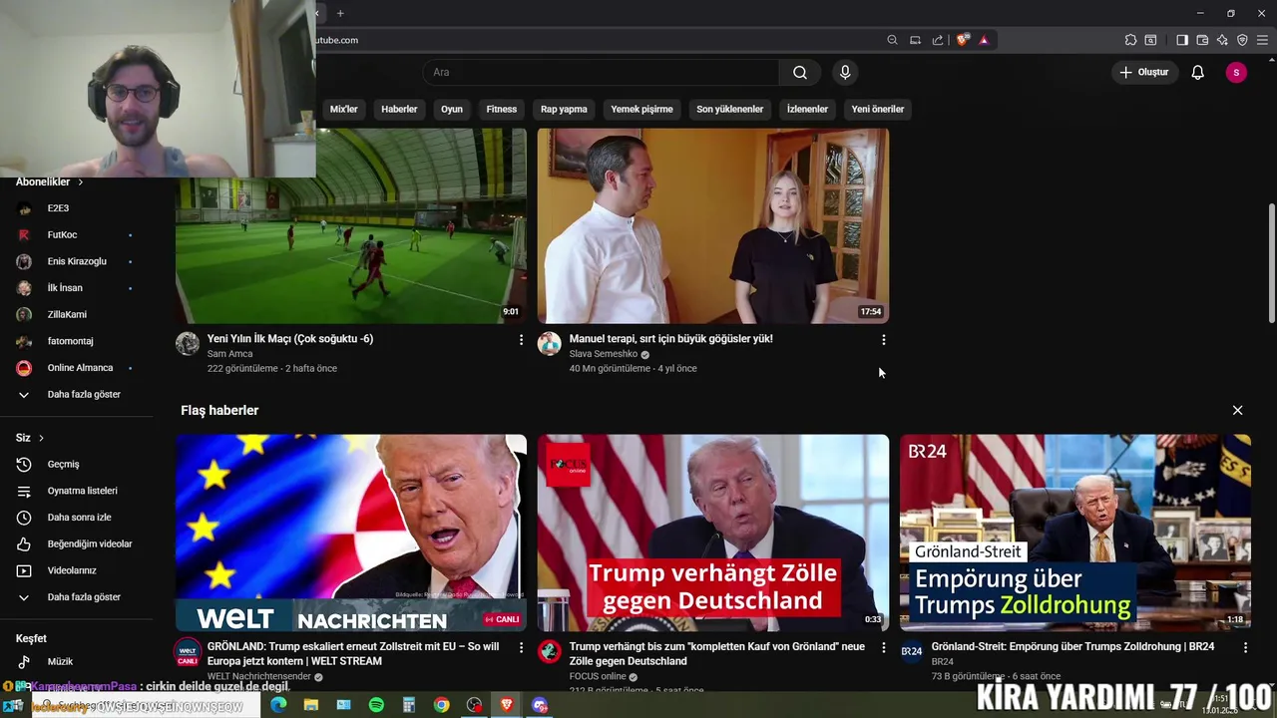Screen dimensions: 1277x718
Task: Open options menu for Yeni Yılın İlk Maçı video
Action: click(x=521, y=340)
